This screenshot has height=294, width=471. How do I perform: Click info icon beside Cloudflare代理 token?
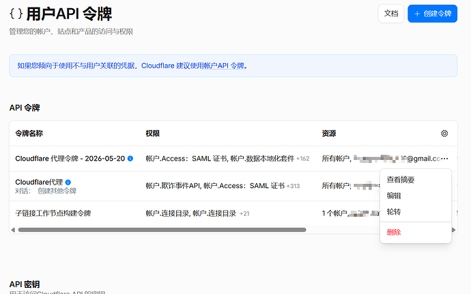[68, 182]
